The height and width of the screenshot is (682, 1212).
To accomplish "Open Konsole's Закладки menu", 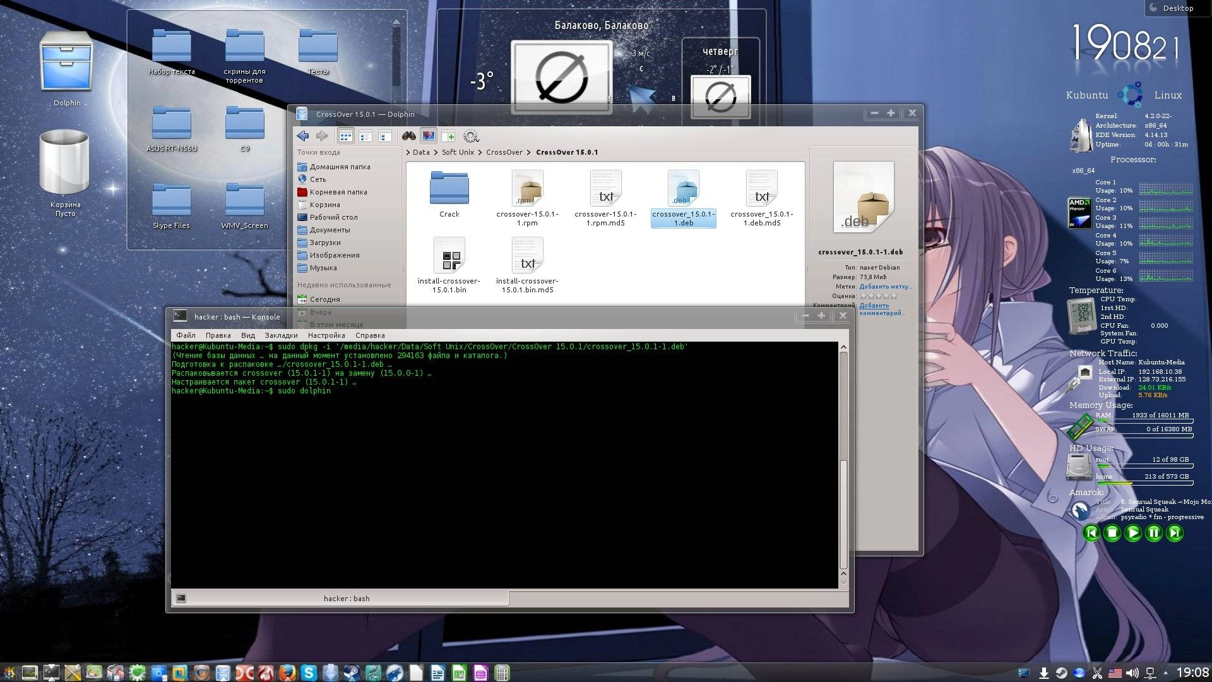I will pos(281,335).
